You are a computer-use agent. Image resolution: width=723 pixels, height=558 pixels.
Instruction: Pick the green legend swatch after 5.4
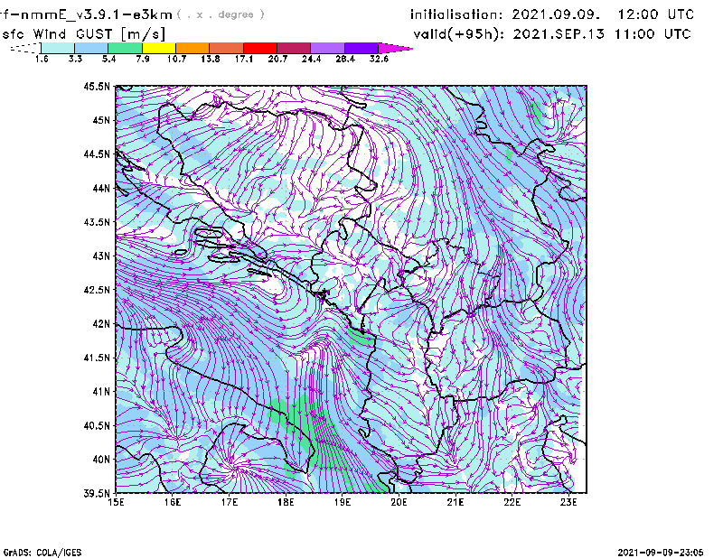click(x=125, y=48)
